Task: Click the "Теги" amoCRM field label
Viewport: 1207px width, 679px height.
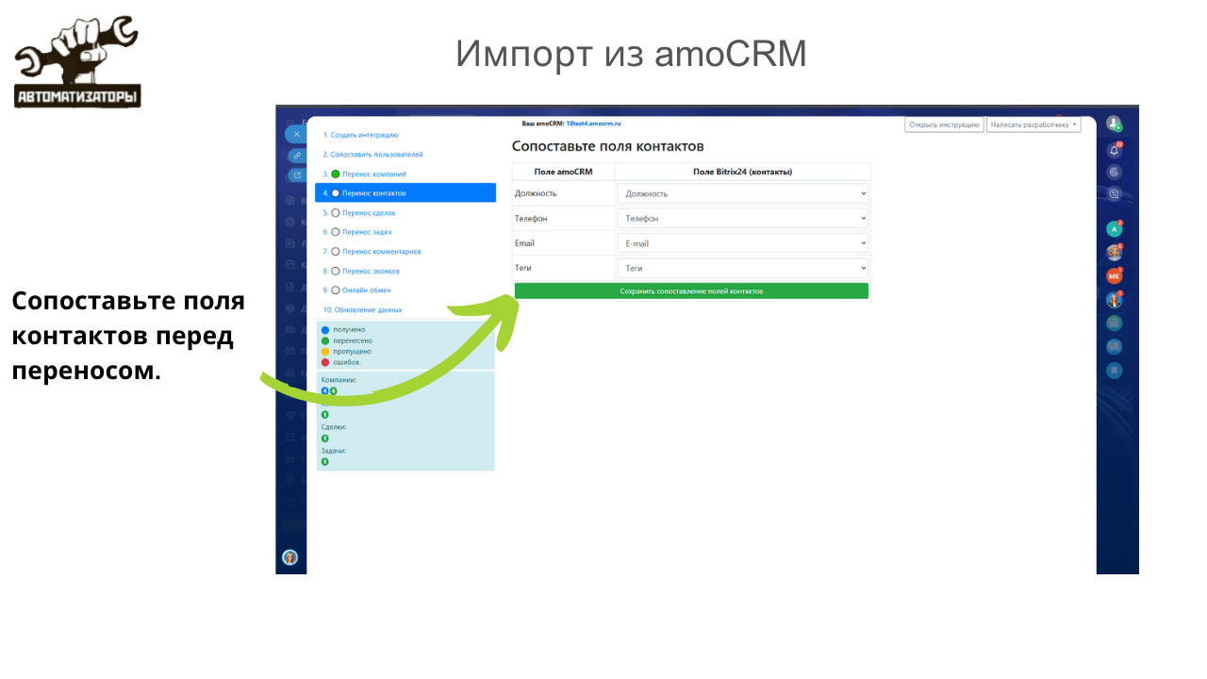Action: (523, 268)
